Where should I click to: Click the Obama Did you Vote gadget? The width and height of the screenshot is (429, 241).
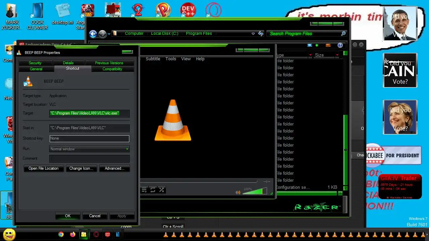click(x=400, y=23)
